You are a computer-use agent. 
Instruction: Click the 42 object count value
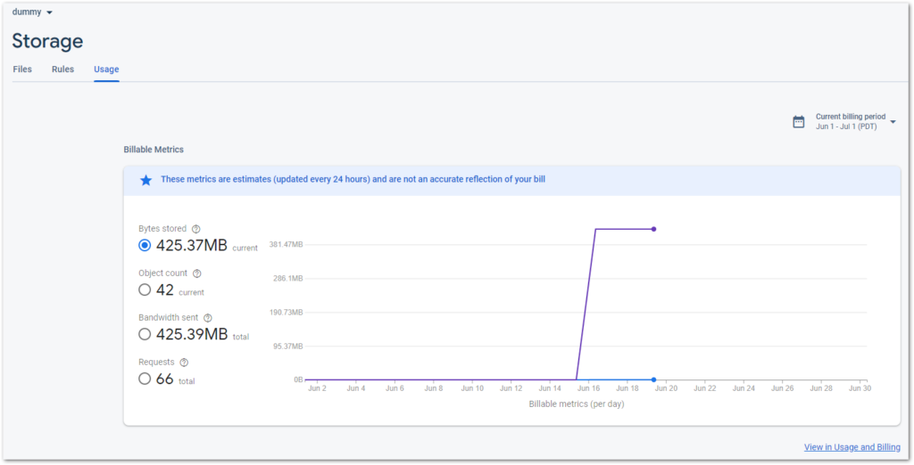click(165, 290)
